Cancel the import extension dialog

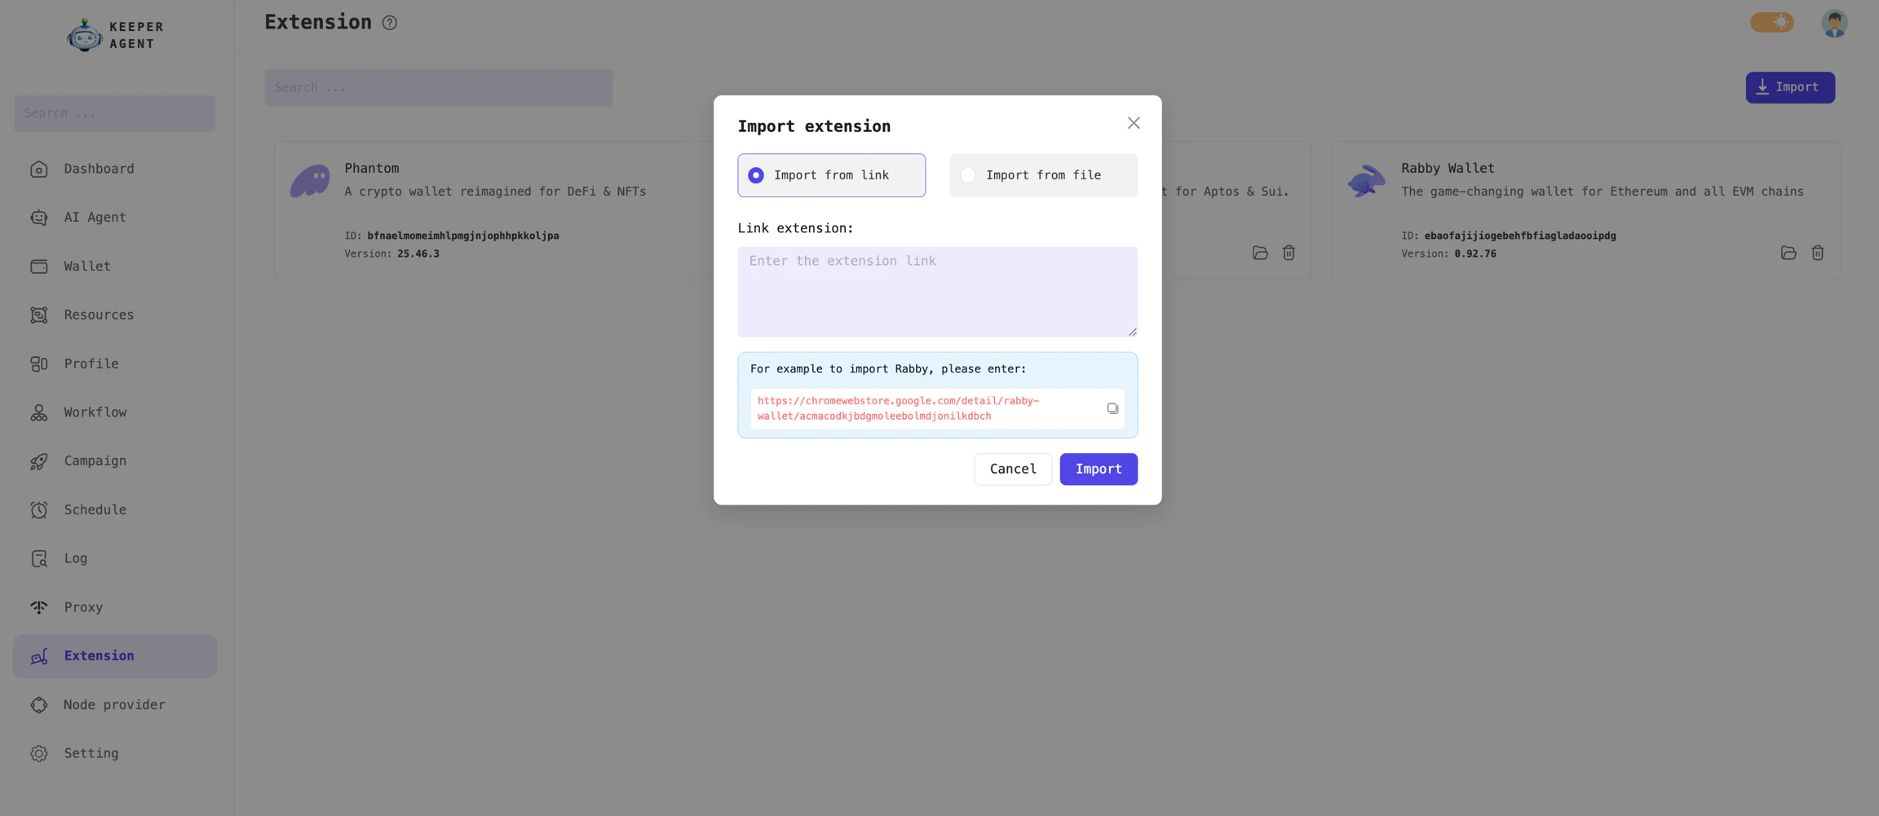(1012, 469)
